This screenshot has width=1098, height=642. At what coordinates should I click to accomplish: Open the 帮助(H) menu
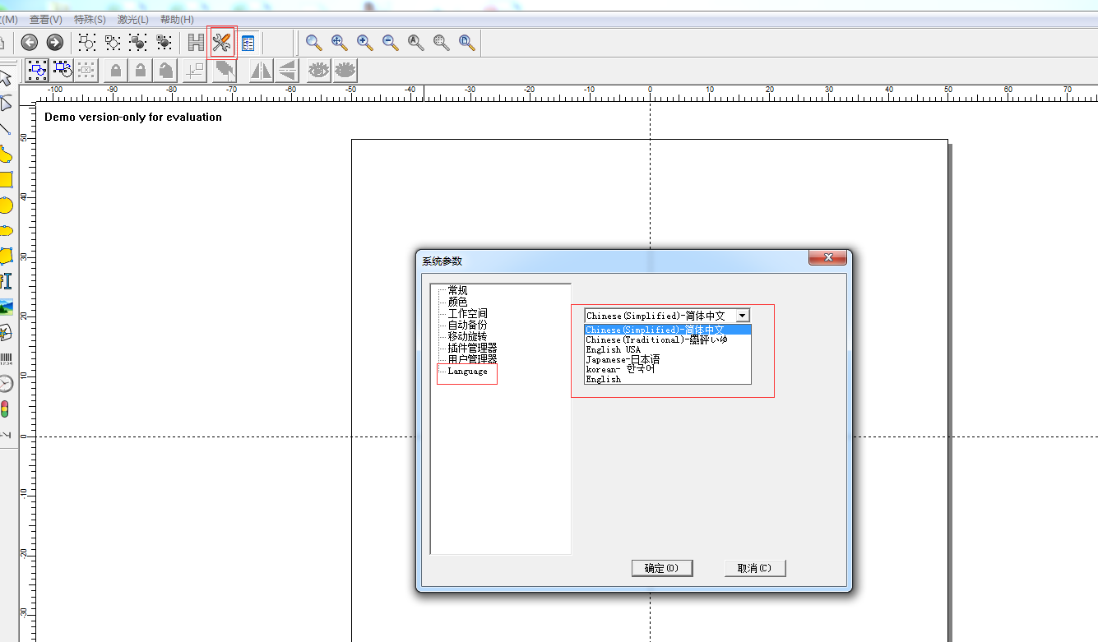tap(177, 19)
